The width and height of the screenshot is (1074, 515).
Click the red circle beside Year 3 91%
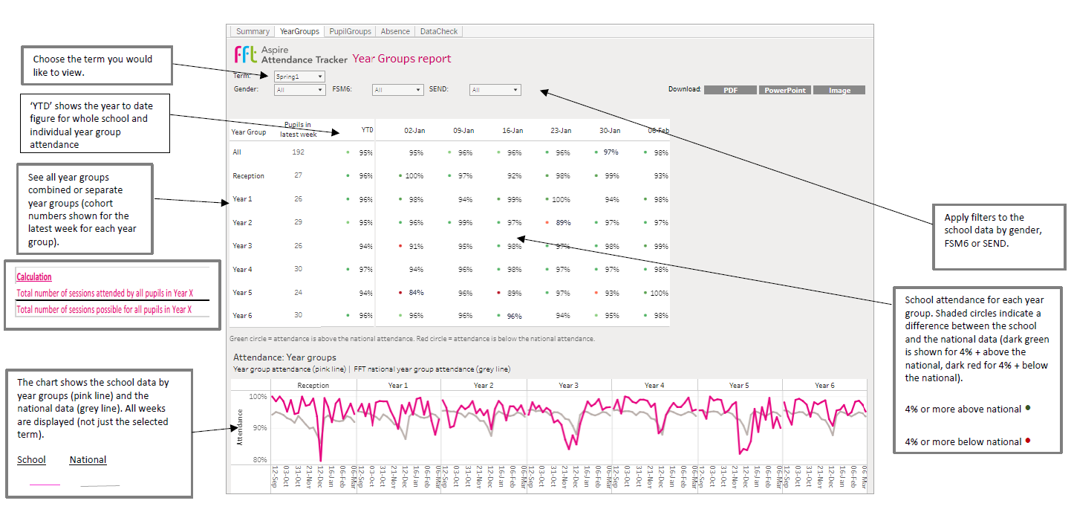click(400, 246)
